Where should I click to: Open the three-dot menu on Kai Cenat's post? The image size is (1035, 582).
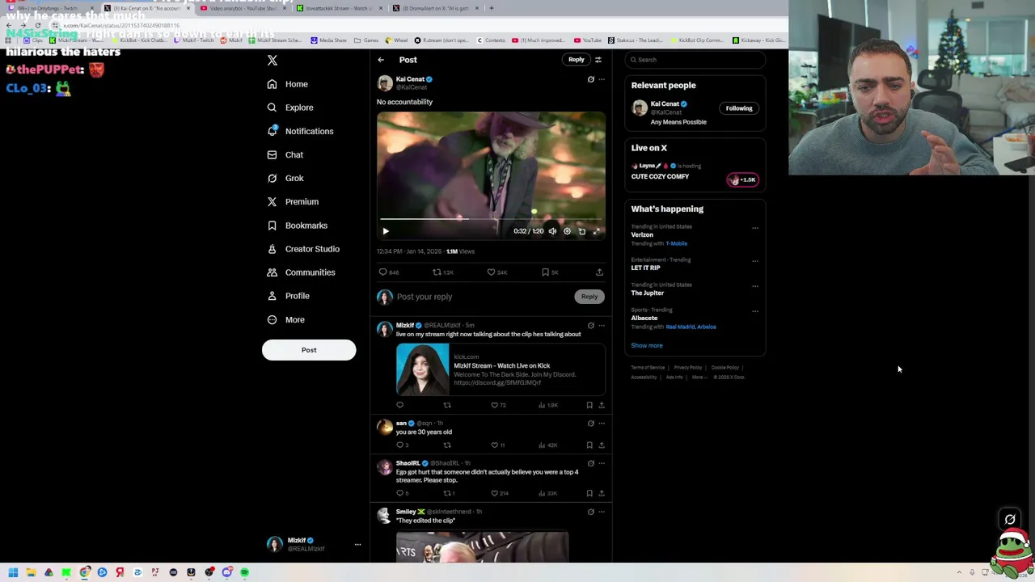(601, 79)
